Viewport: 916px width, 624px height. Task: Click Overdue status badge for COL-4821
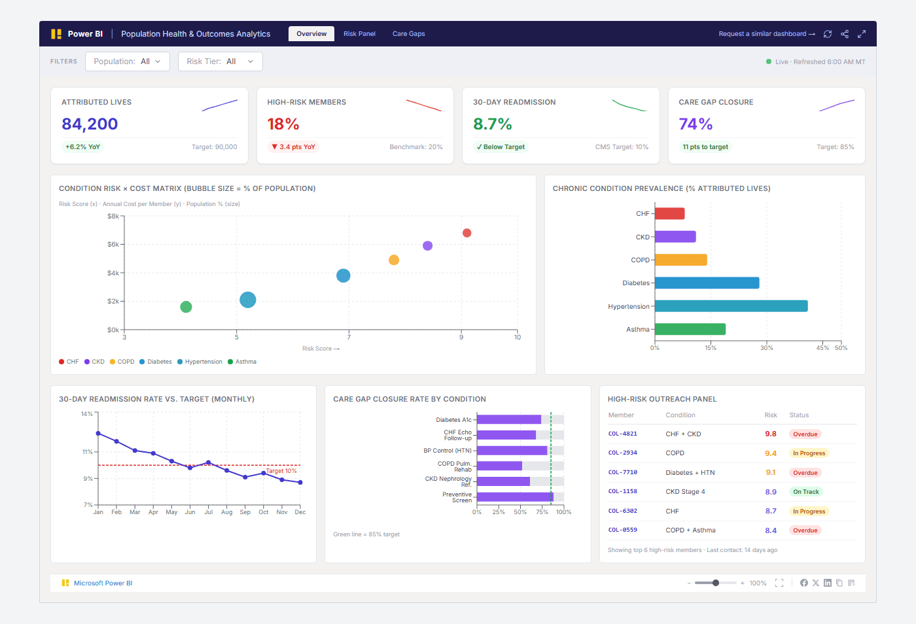(x=805, y=434)
